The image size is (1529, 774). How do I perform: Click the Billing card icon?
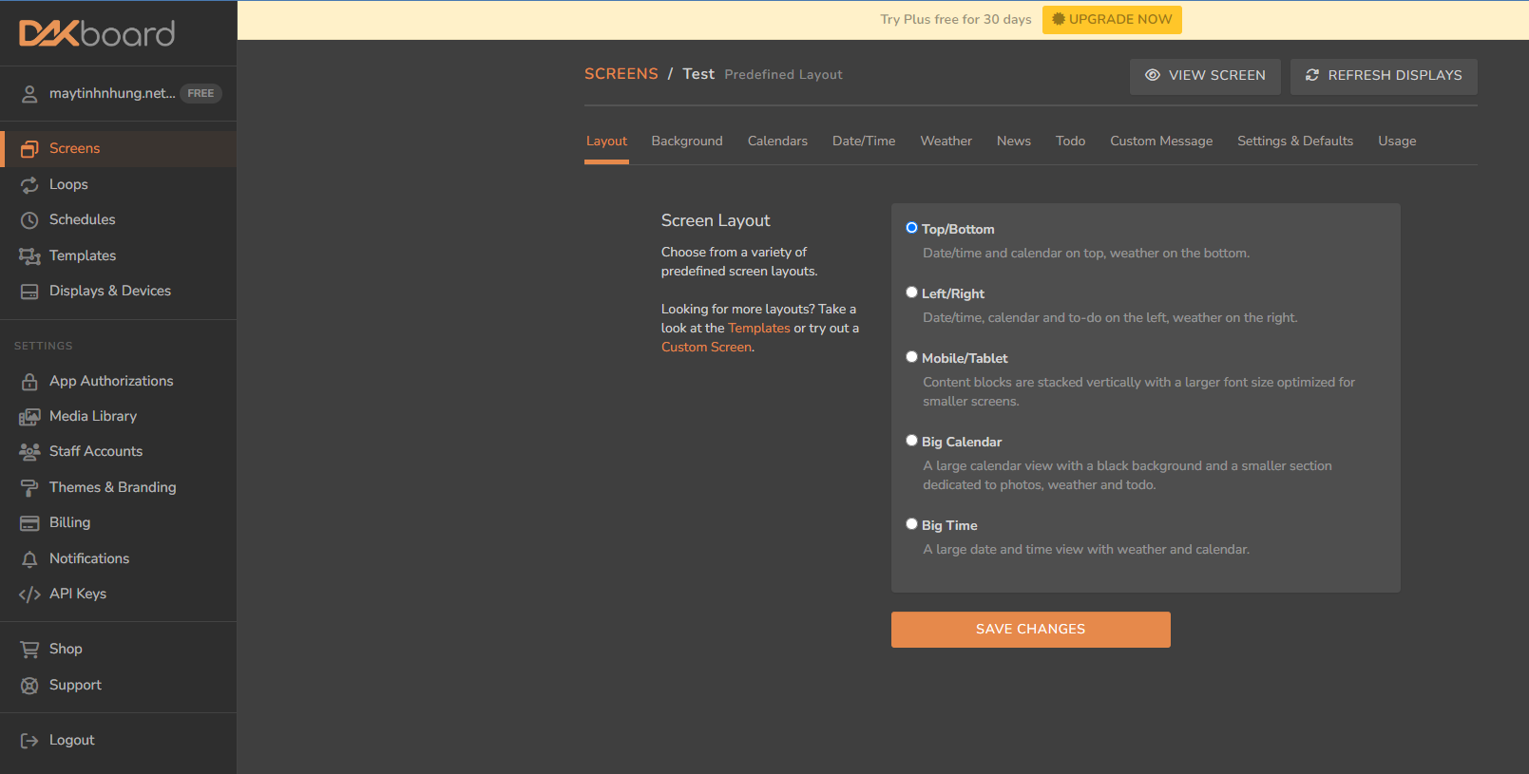pos(29,522)
